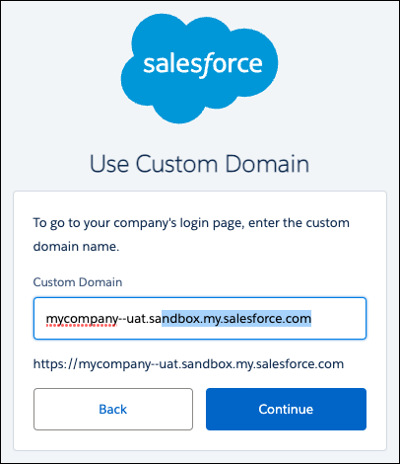Click the red-underlined 'mycompany' word in field
Image resolution: width=400 pixels, height=464 pixels.
pos(82,319)
